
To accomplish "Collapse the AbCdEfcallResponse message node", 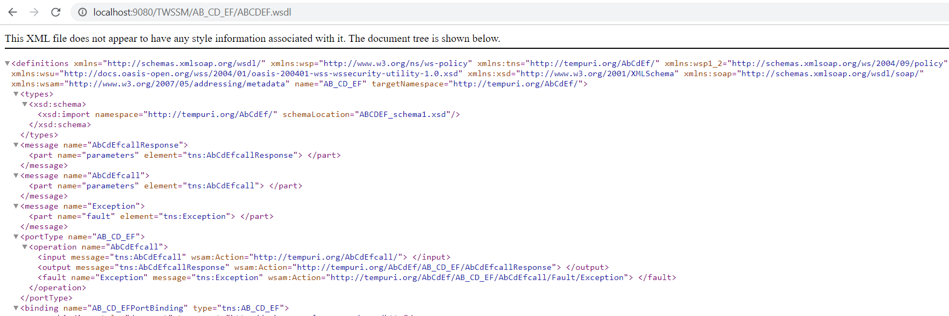I will click(16, 145).
